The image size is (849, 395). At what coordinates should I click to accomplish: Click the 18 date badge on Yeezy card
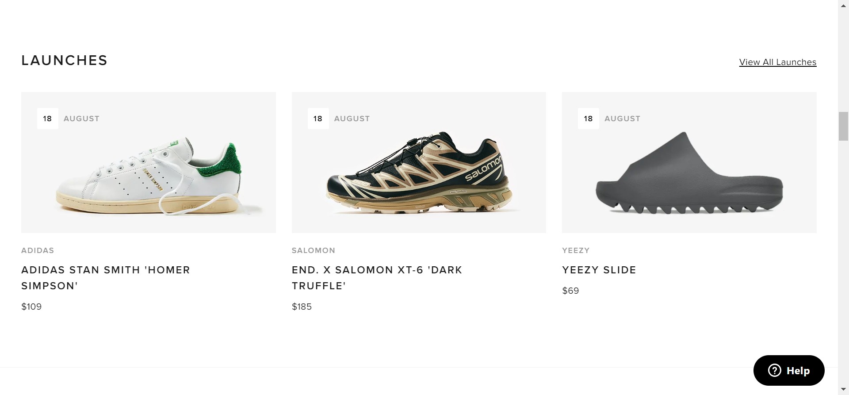pyautogui.click(x=588, y=119)
